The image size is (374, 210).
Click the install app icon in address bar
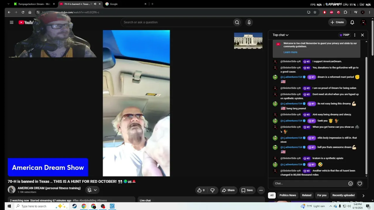309,12
